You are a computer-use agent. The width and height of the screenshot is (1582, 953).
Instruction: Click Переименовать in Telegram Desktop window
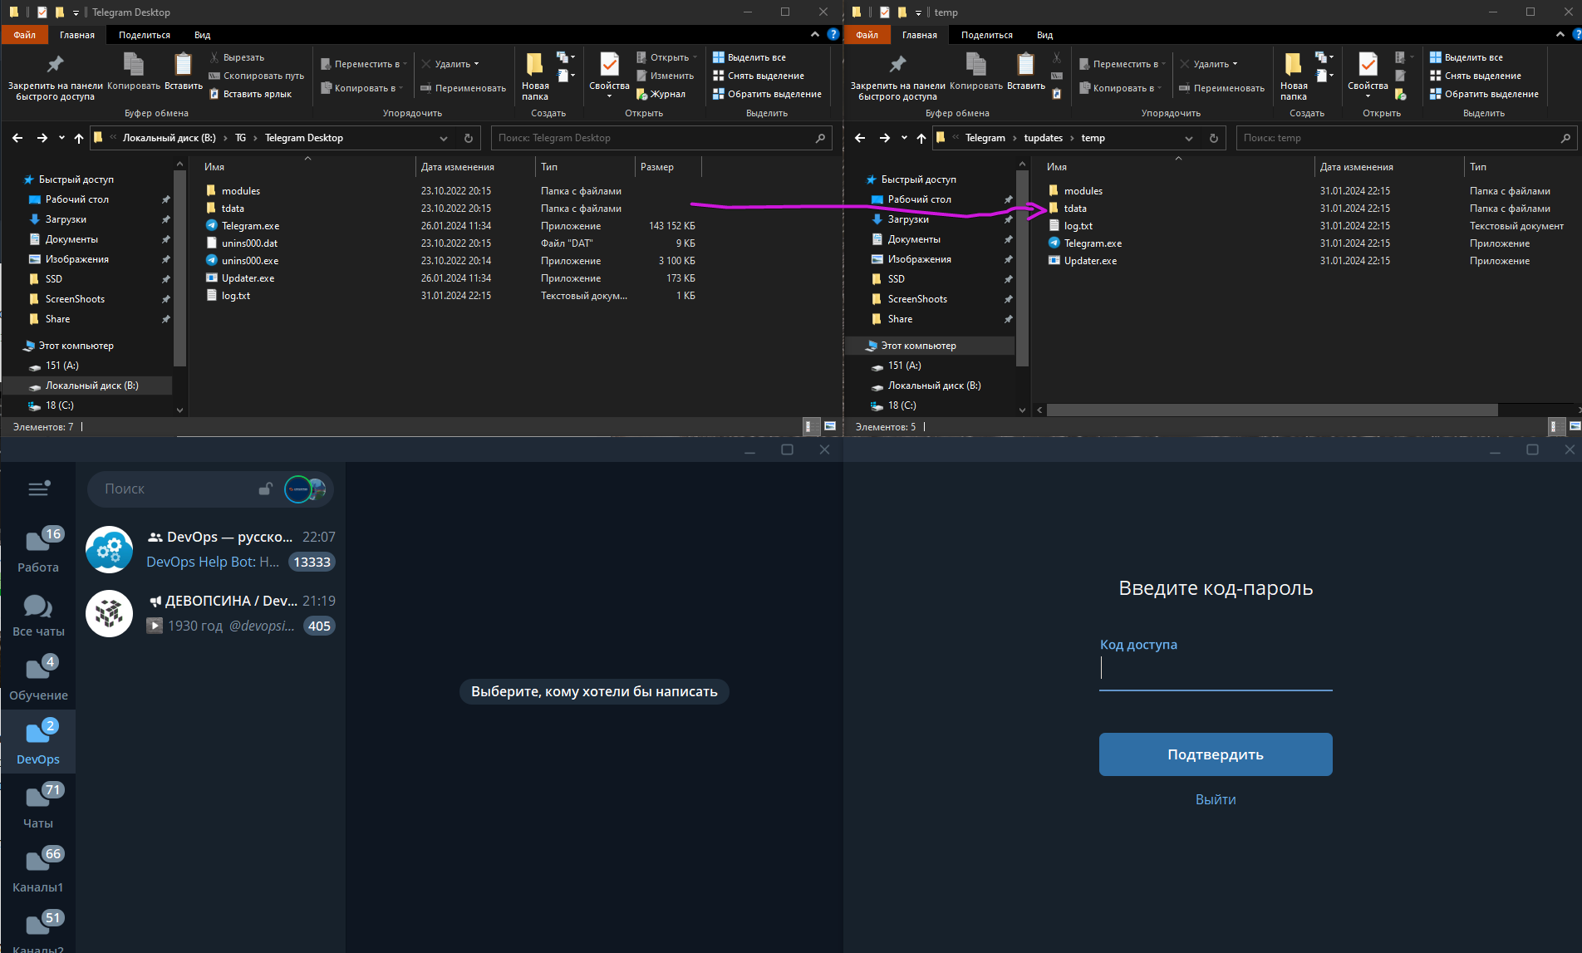tap(464, 88)
